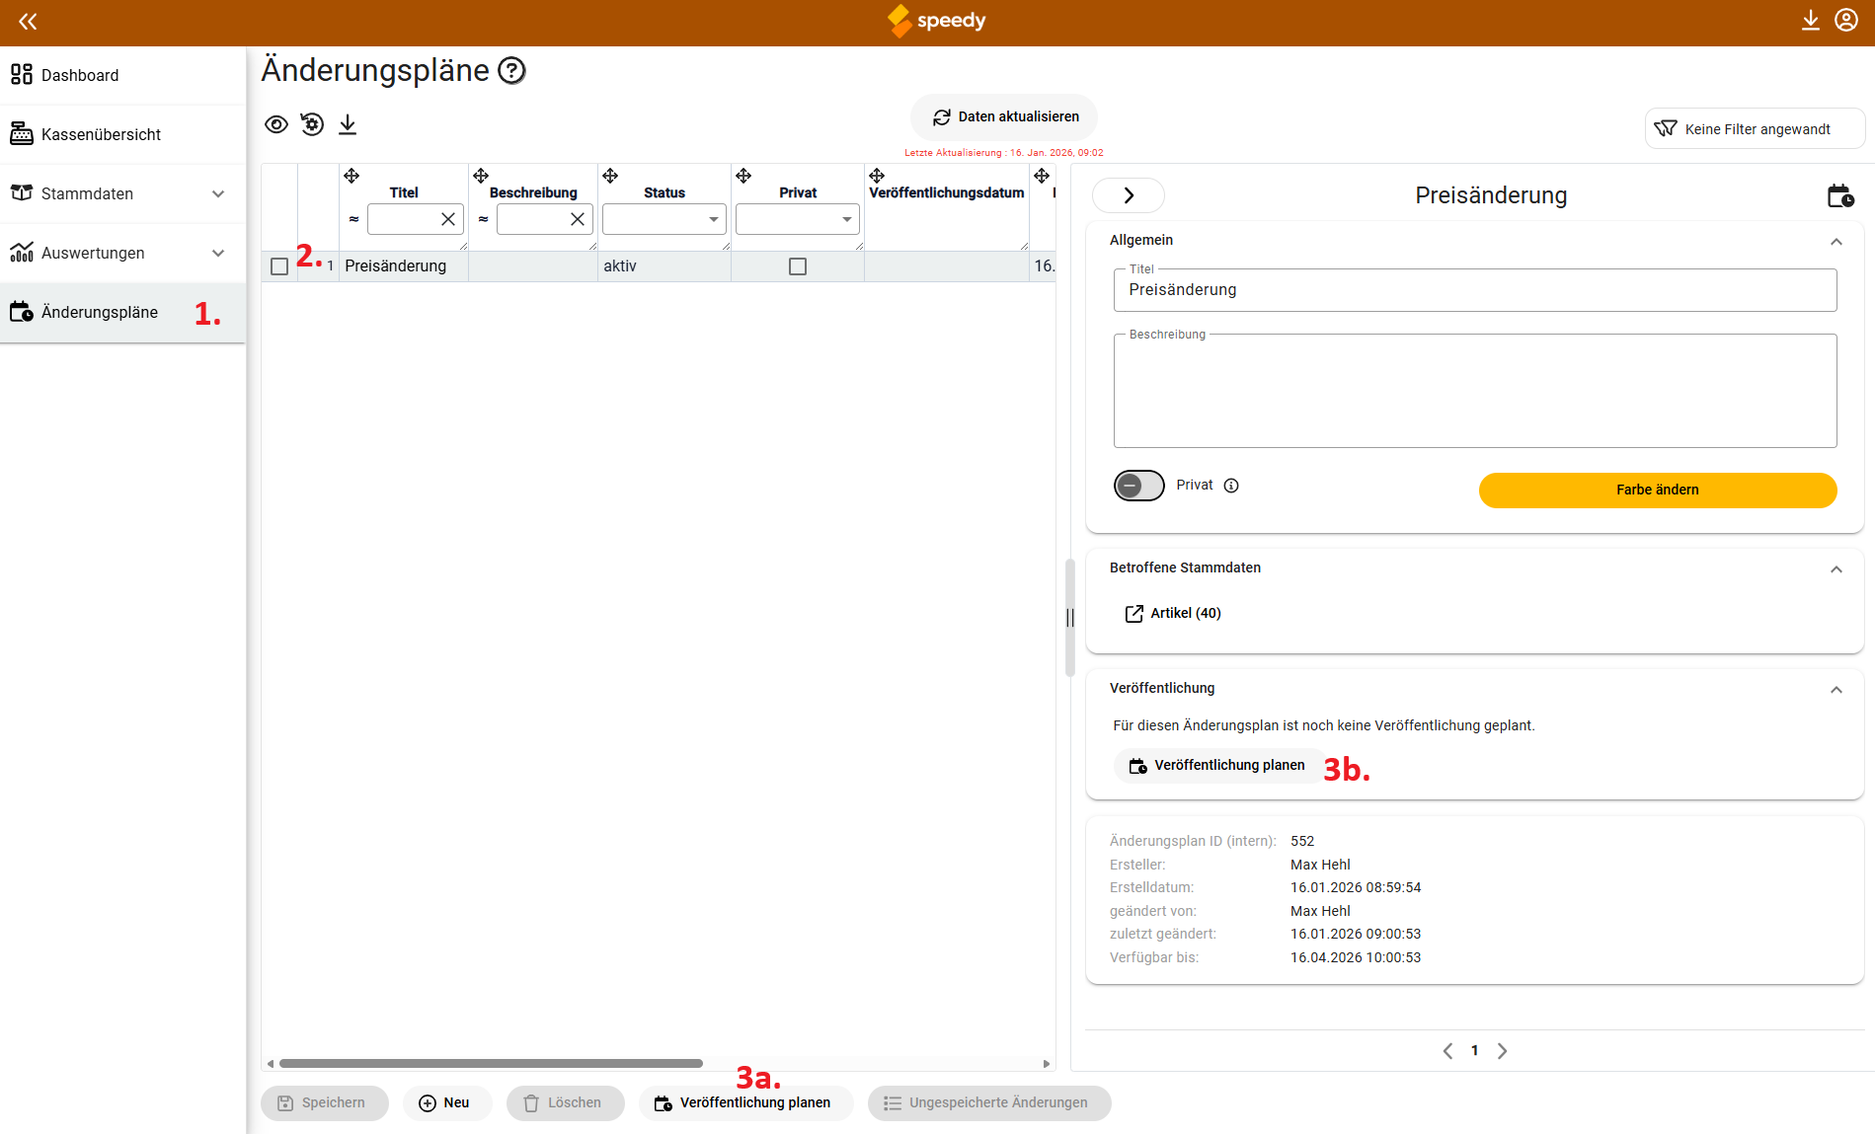Image resolution: width=1875 pixels, height=1134 pixels.
Task: Click the panel splitter handle
Action: [1070, 618]
